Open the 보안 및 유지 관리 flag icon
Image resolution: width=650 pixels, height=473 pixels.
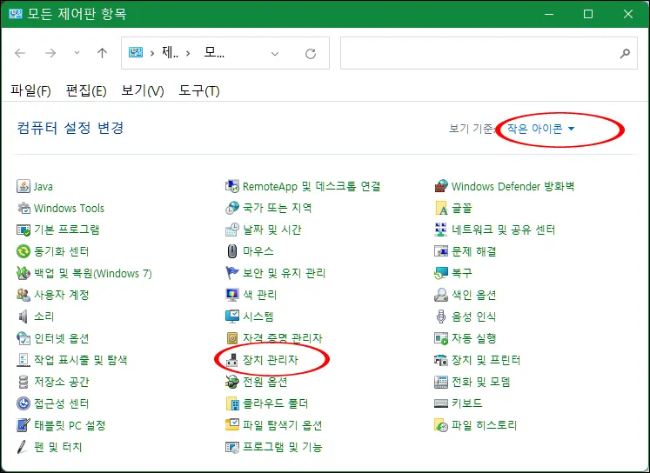click(232, 273)
